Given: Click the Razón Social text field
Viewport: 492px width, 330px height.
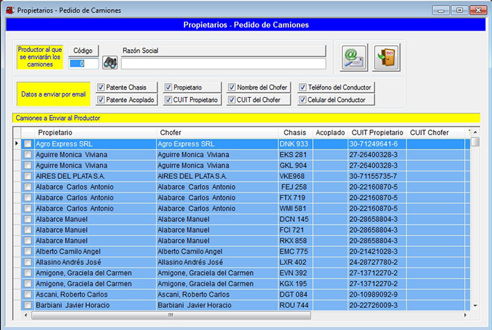Looking at the screenshot, I should [x=223, y=64].
